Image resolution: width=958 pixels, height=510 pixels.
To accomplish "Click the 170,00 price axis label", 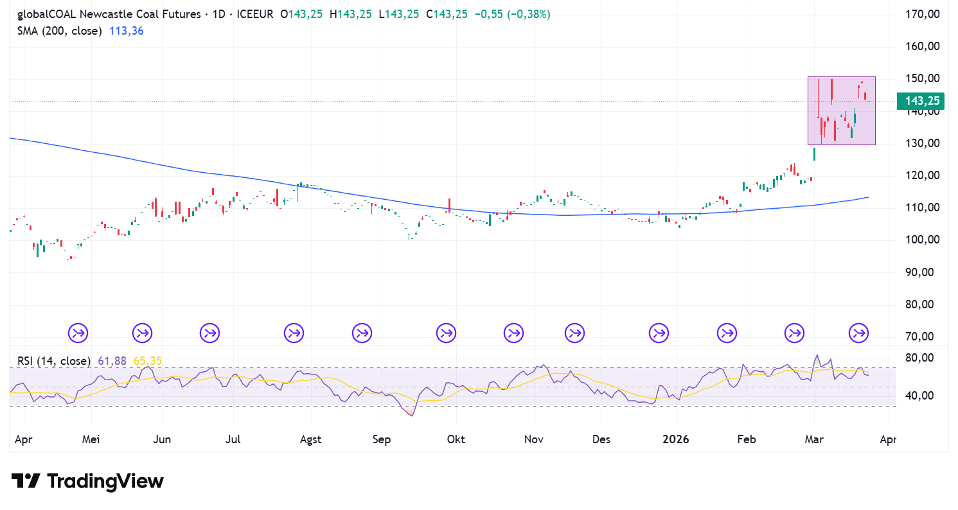I will [921, 14].
